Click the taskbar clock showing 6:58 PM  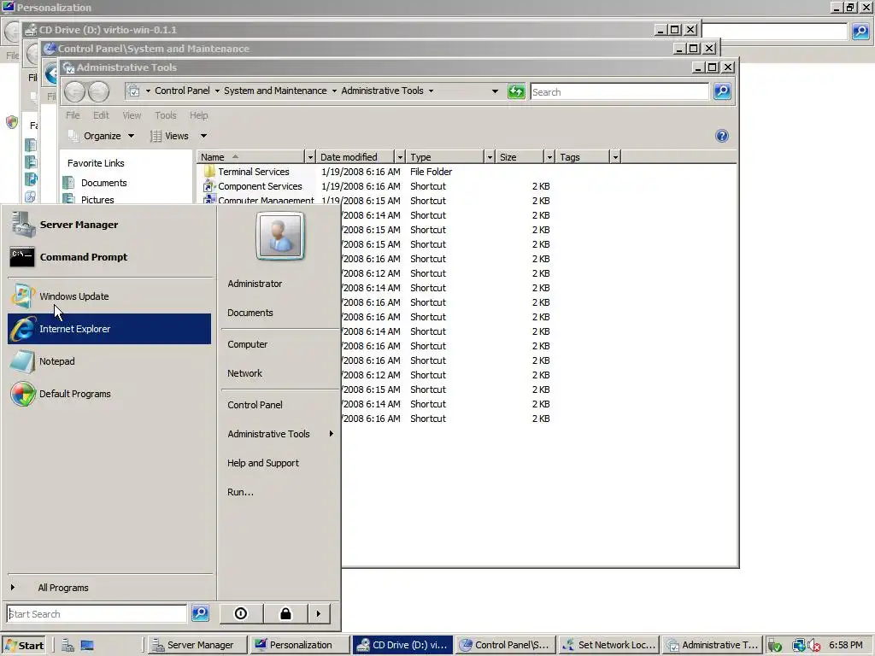(x=845, y=645)
